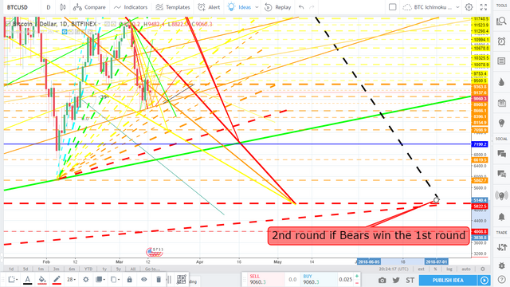Open chart properties gear in top toolbar
This screenshot has height=287, width=510.
click(x=469, y=7)
